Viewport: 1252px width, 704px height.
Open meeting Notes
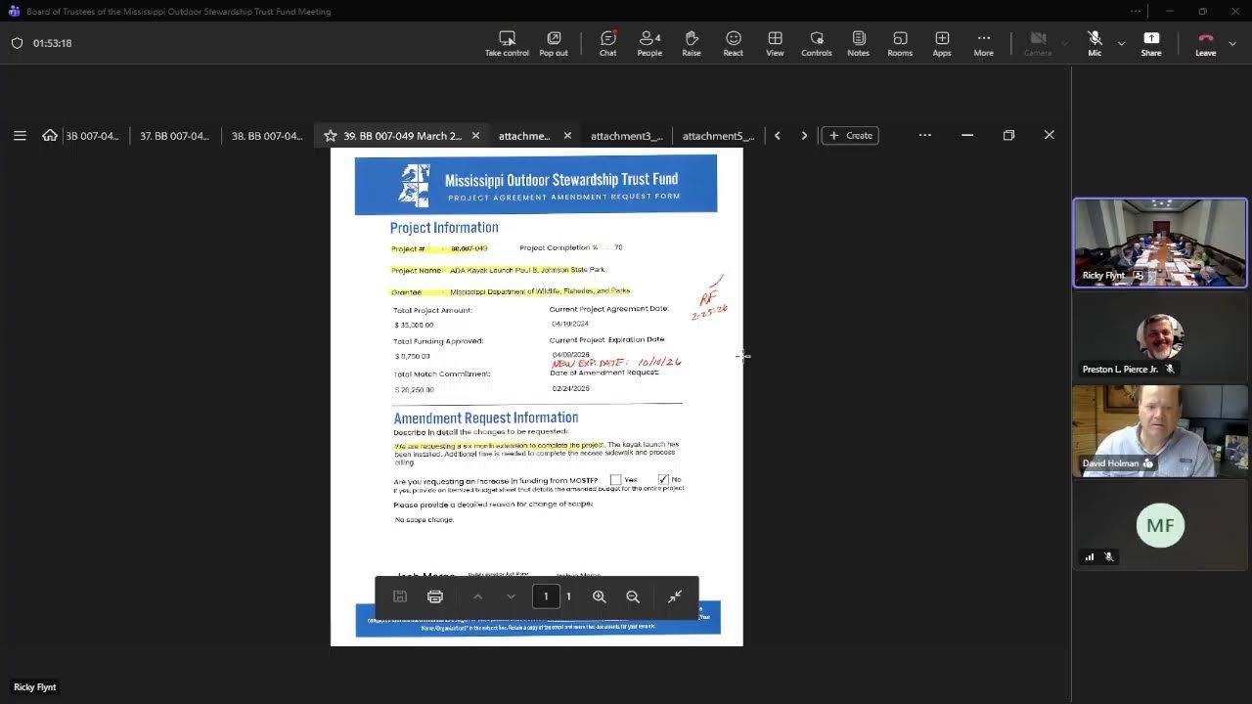[858, 43]
